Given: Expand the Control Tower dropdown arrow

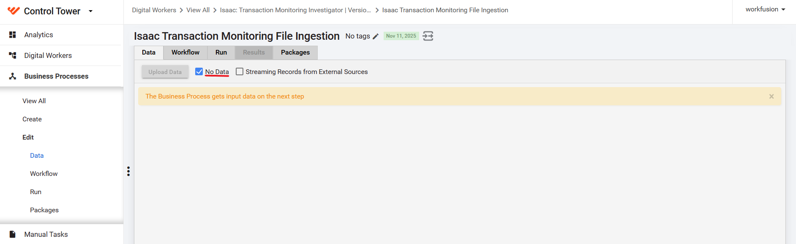Looking at the screenshot, I should click(x=90, y=11).
